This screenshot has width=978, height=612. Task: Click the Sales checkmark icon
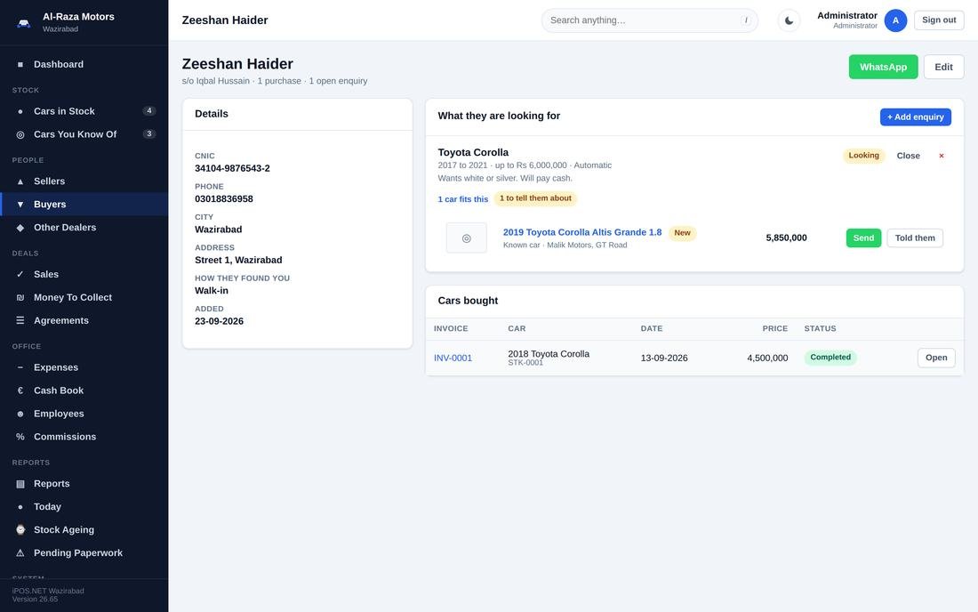pyautogui.click(x=20, y=274)
